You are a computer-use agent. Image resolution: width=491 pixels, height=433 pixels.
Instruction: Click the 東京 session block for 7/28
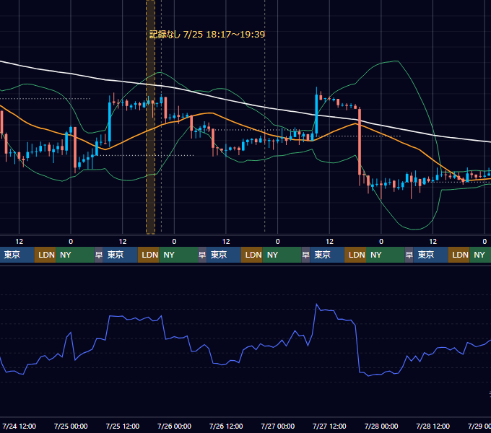pos(431,255)
